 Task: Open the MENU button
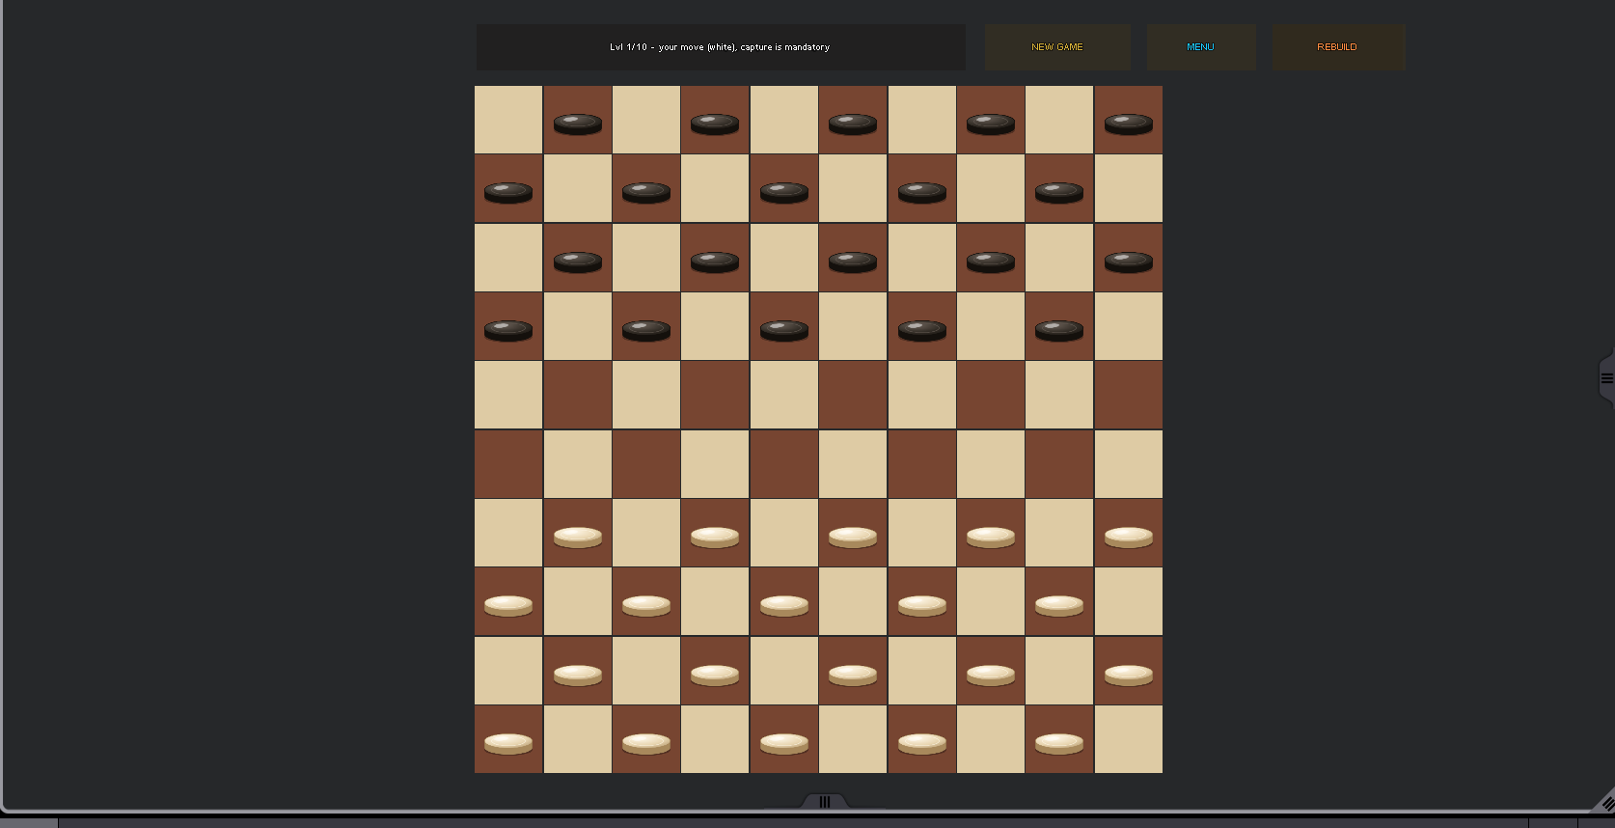point(1201,47)
